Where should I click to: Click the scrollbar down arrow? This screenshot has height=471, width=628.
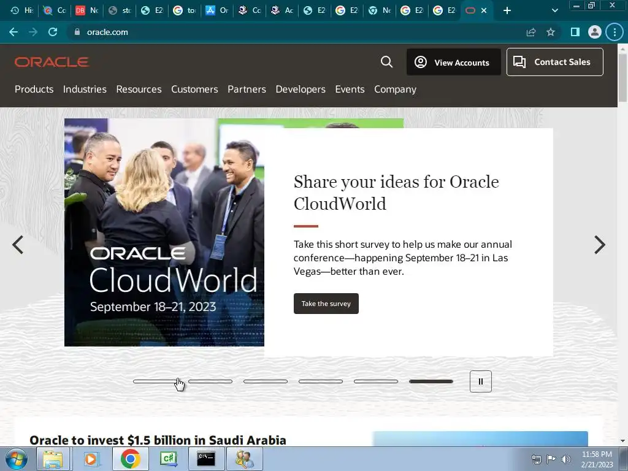622,441
